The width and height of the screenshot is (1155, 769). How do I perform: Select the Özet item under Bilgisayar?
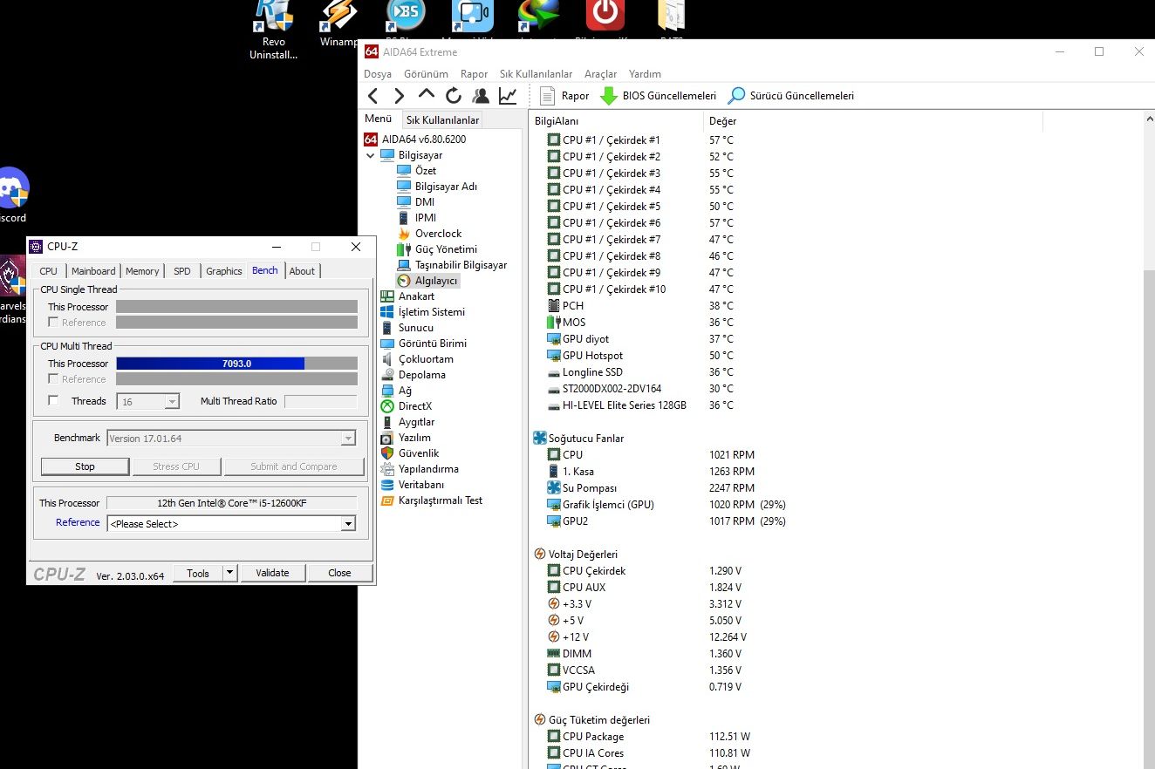(417, 171)
